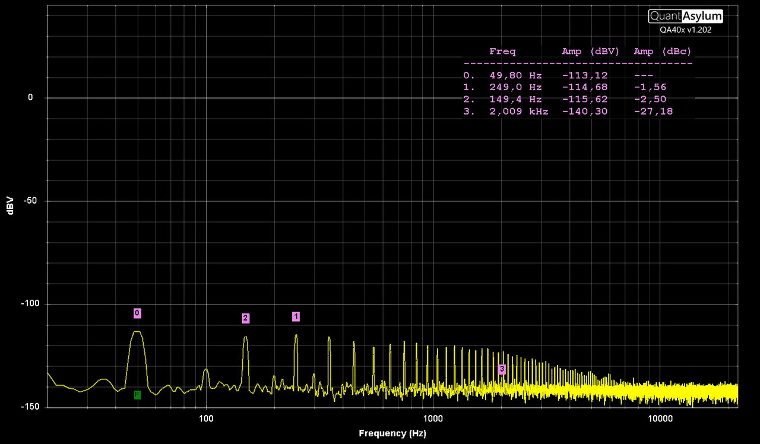This screenshot has width=760, height=444.
Task: Select the -113,12 amplitude value
Action: click(x=585, y=75)
